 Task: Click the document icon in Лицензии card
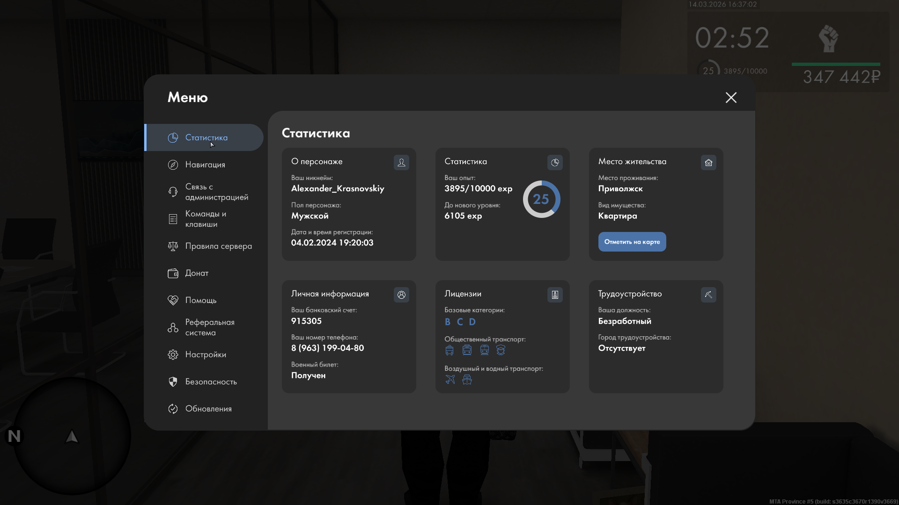[555, 295]
